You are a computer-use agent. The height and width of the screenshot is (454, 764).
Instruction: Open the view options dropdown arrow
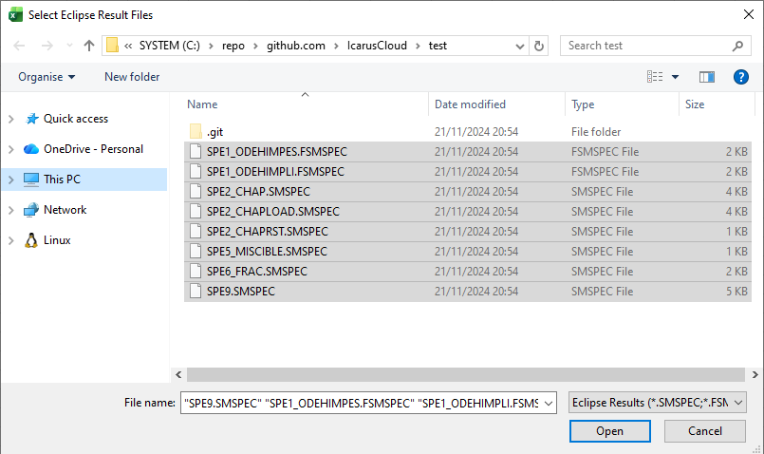676,77
